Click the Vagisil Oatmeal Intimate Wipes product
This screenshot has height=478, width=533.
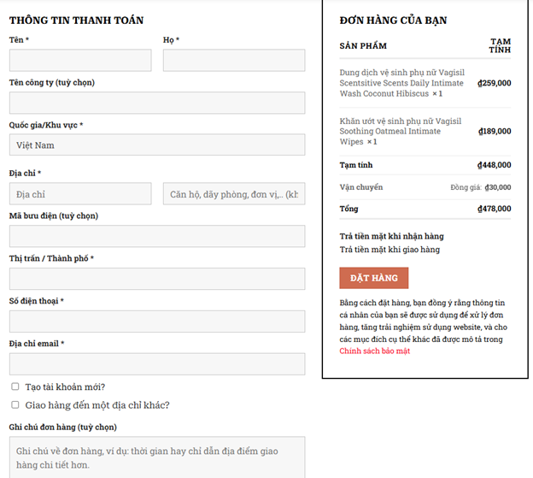click(x=400, y=131)
